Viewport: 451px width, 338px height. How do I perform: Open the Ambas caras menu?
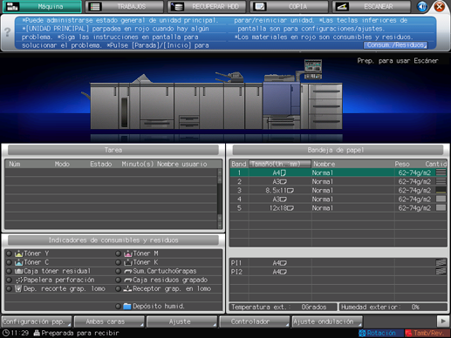click(x=109, y=321)
